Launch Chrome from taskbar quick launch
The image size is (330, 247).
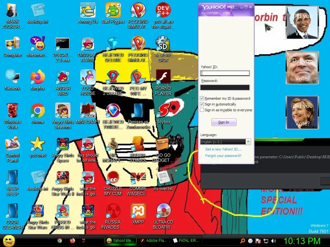60,241
